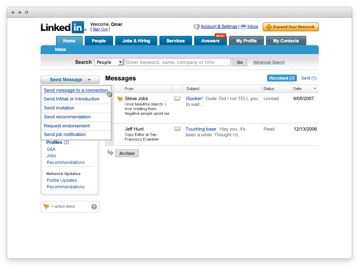Open the Touching base message subject
The height and width of the screenshot is (268, 359).
tap(201, 129)
